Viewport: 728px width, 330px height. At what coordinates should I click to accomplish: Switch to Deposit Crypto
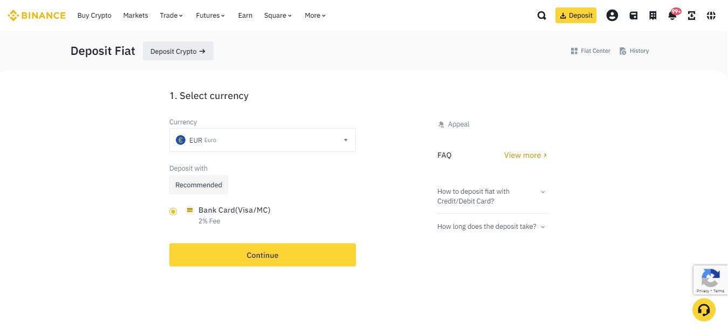coord(178,51)
